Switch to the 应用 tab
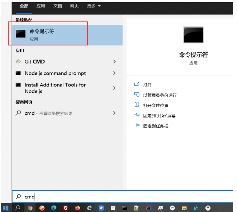Image resolution: width=237 pixels, height=212 pixels. click(41, 6)
